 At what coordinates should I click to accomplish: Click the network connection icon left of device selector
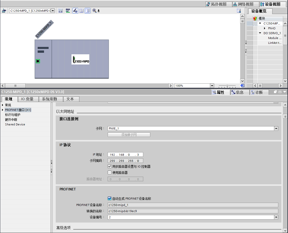click(4, 11)
